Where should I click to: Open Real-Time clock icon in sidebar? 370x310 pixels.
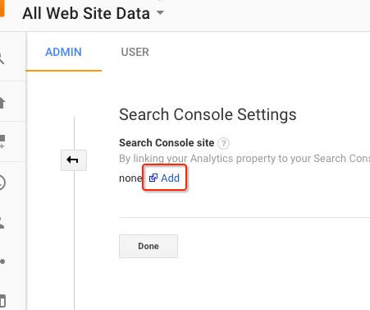[2, 183]
